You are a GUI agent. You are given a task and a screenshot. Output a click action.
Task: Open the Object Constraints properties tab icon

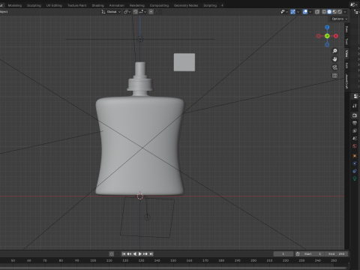355,171
